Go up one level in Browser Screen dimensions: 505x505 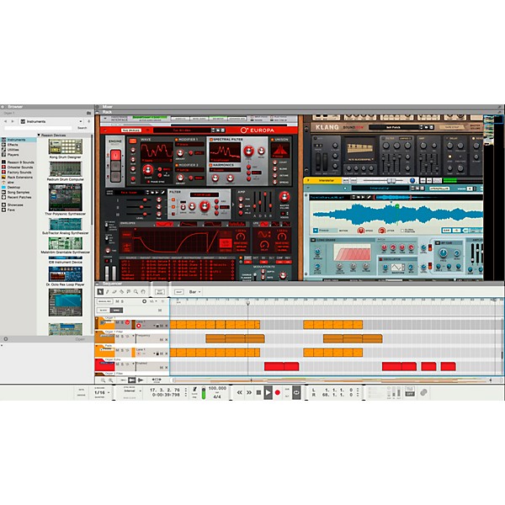pos(89,121)
